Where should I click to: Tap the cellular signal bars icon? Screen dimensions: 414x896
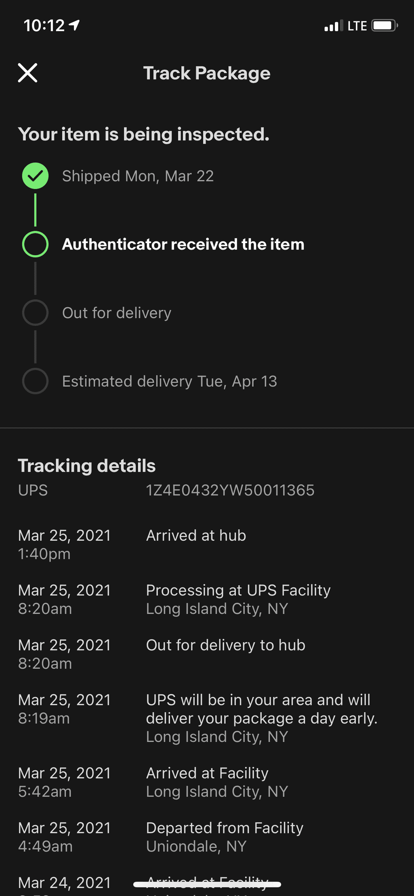(334, 26)
